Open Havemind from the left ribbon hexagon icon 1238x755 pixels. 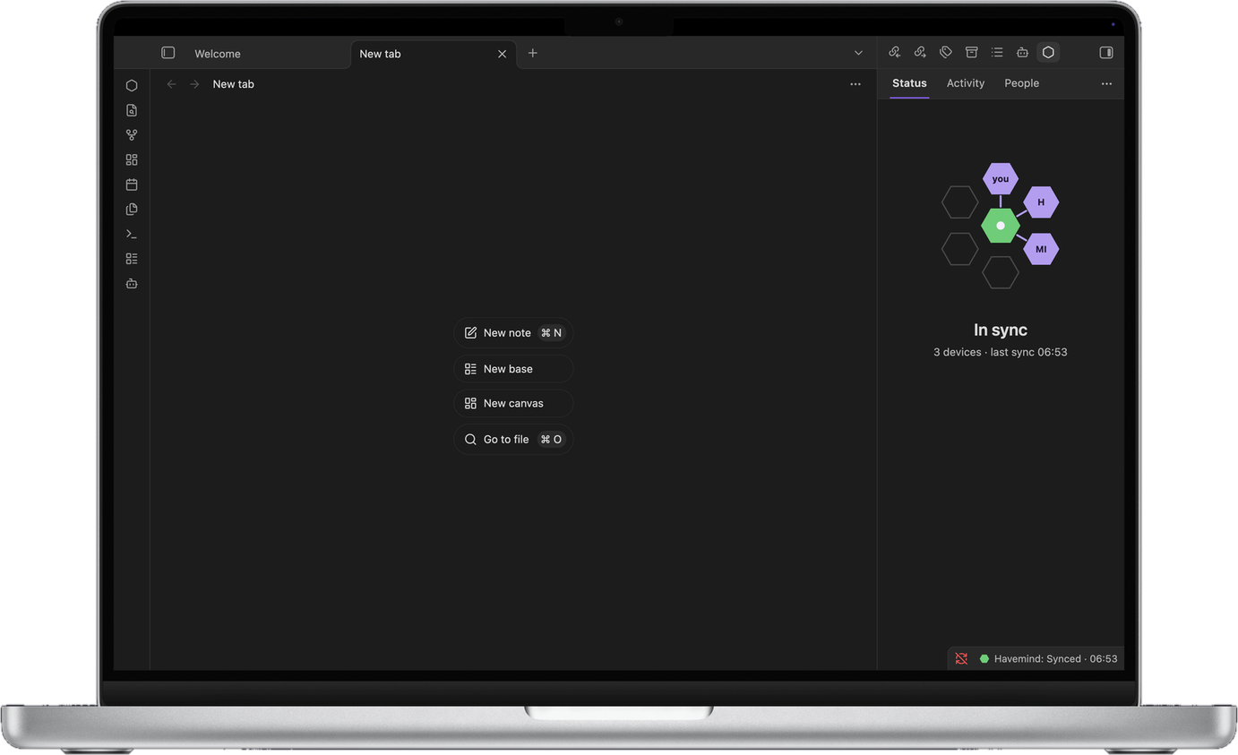pyautogui.click(x=132, y=86)
